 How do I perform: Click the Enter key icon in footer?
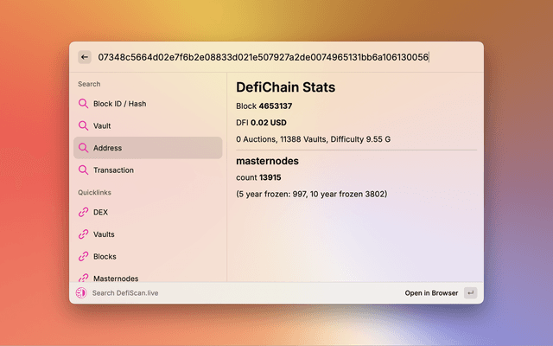pos(470,293)
